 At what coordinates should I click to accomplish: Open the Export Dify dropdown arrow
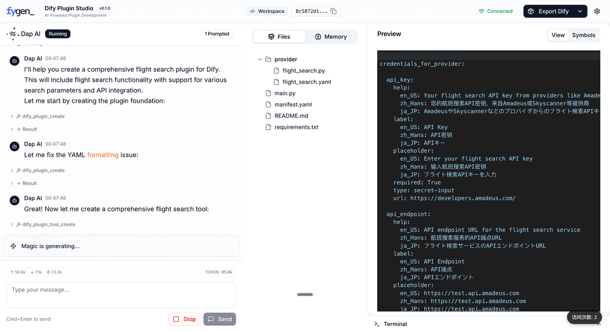click(580, 11)
